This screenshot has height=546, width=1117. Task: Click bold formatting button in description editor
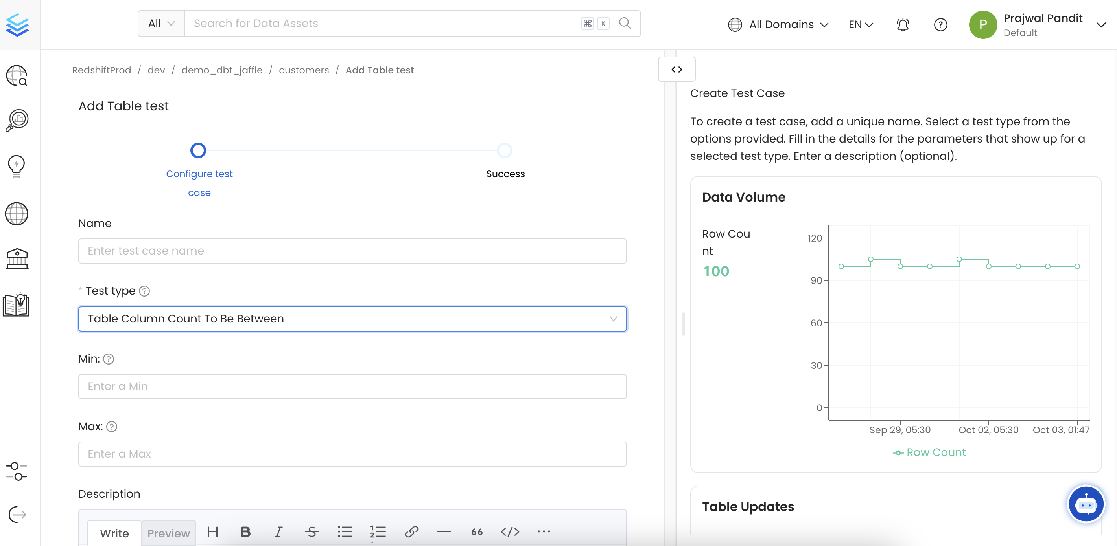246,532
